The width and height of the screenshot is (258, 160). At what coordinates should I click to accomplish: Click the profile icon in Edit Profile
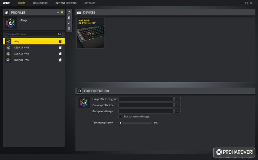(x=84, y=103)
